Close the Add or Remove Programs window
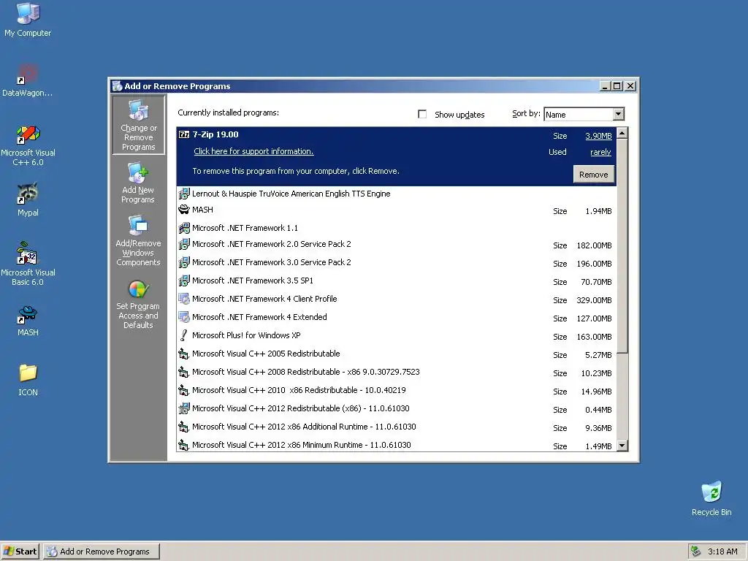 point(630,86)
